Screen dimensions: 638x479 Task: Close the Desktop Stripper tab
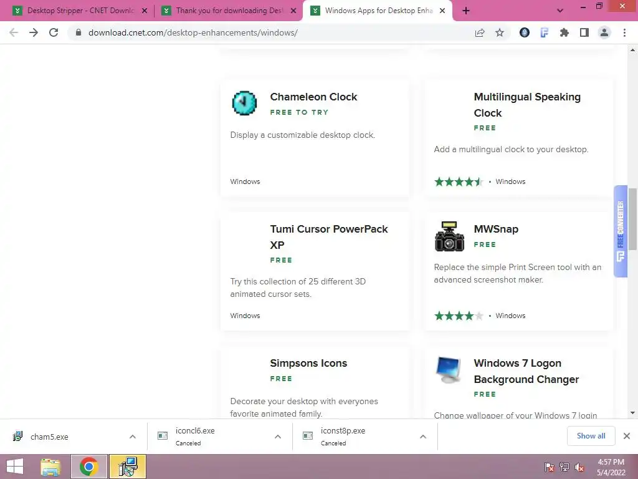pos(145,11)
